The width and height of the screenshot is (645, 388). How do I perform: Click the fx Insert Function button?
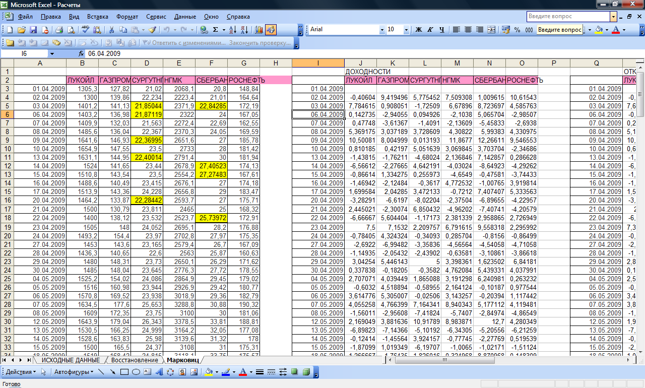point(81,53)
